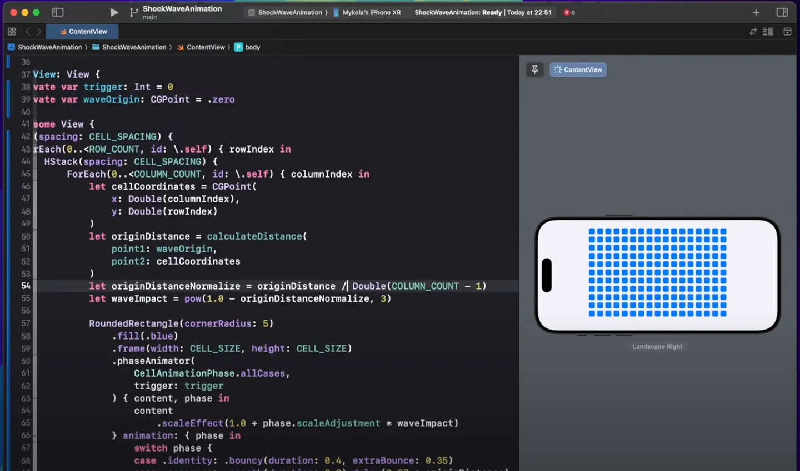Open the adjust editor options menu
The image size is (800, 471).
(x=768, y=32)
